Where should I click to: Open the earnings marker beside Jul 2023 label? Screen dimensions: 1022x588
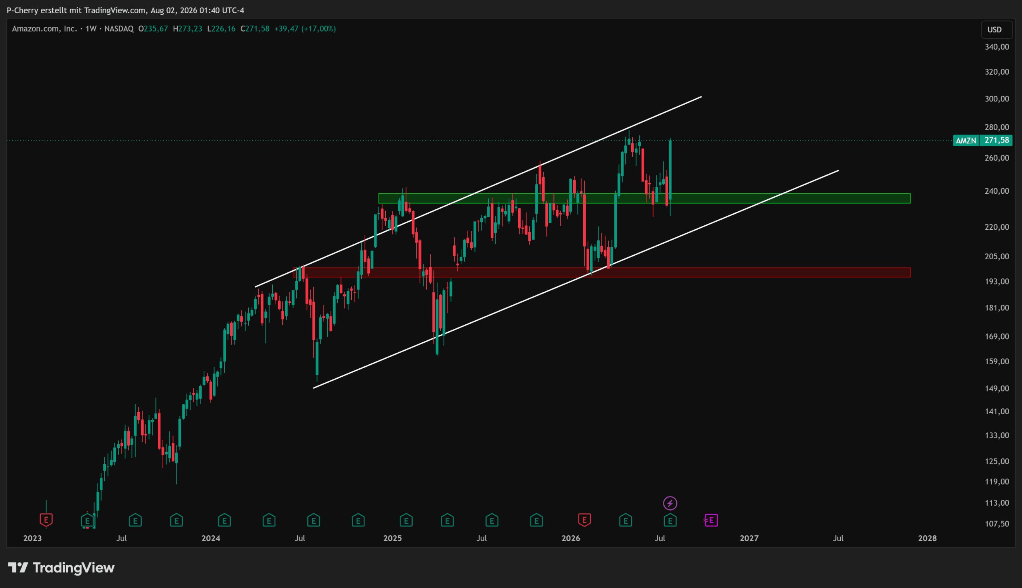click(x=135, y=520)
